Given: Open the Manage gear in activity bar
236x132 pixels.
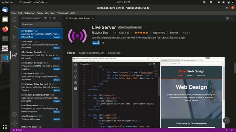Looking at the screenshot, I should pyautogui.click(x=14, y=123).
